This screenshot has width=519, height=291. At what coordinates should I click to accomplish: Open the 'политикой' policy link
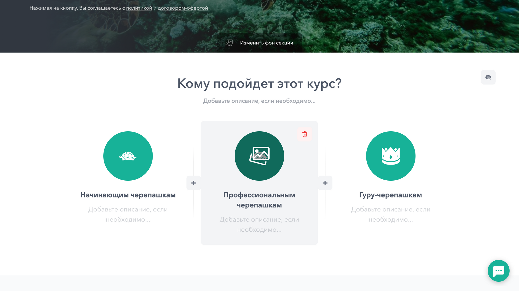(x=139, y=8)
